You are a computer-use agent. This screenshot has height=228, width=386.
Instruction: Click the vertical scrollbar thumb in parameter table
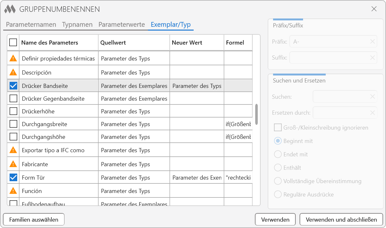(256, 114)
